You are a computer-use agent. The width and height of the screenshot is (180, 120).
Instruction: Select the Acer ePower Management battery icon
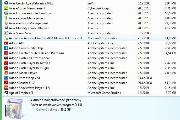click(6, 18)
